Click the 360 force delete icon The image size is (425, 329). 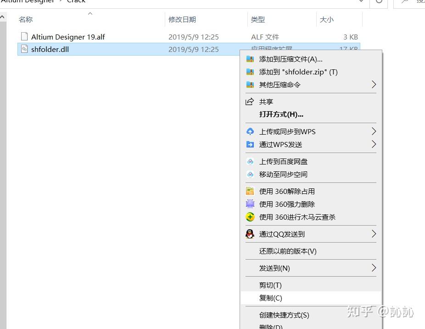click(250, 204)
